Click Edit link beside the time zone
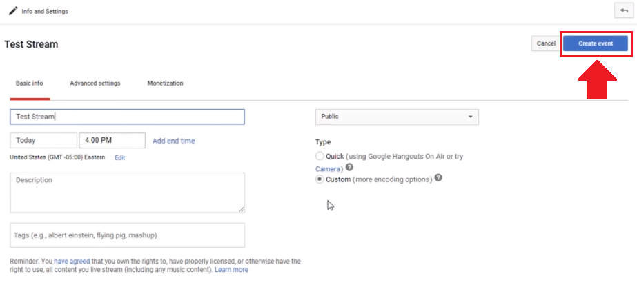The width and height of the screenshot is (637, 285). (119, 158)
